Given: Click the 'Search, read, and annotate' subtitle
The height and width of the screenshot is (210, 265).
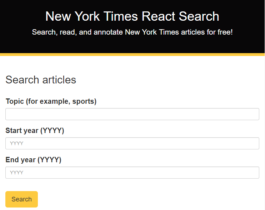Looking at the screenshot, I should tap(132, 32).
